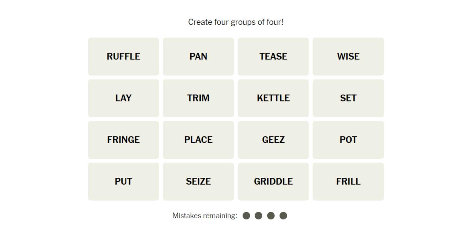Click the first mistakes remaining dot

tap(246, 216)
